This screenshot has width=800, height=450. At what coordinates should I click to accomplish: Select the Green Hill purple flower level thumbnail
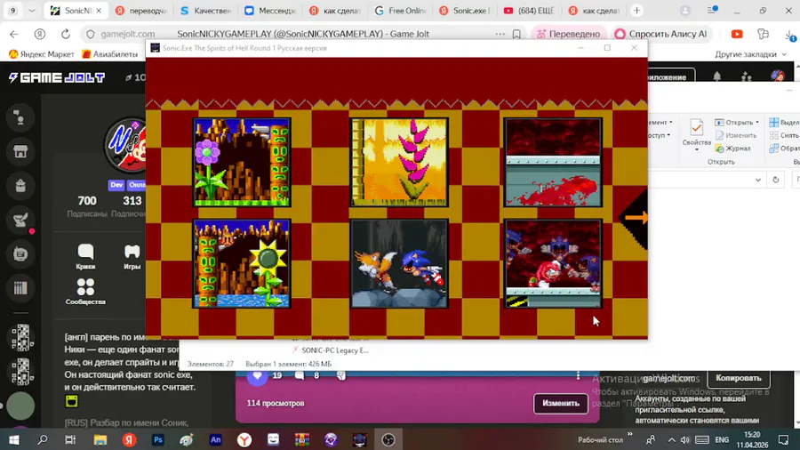click(242, 162)
